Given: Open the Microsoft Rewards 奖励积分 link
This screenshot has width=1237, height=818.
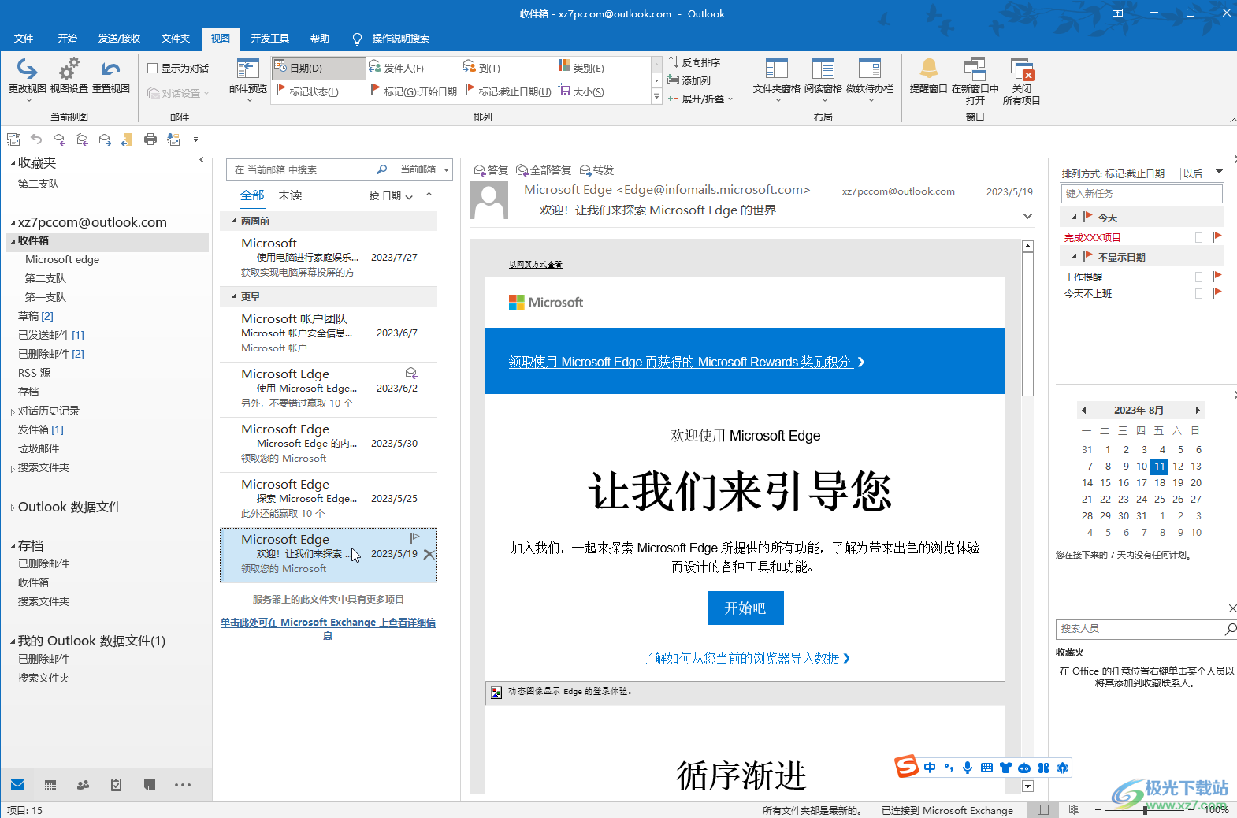Looking at the screenshot, I should point(686,362).
